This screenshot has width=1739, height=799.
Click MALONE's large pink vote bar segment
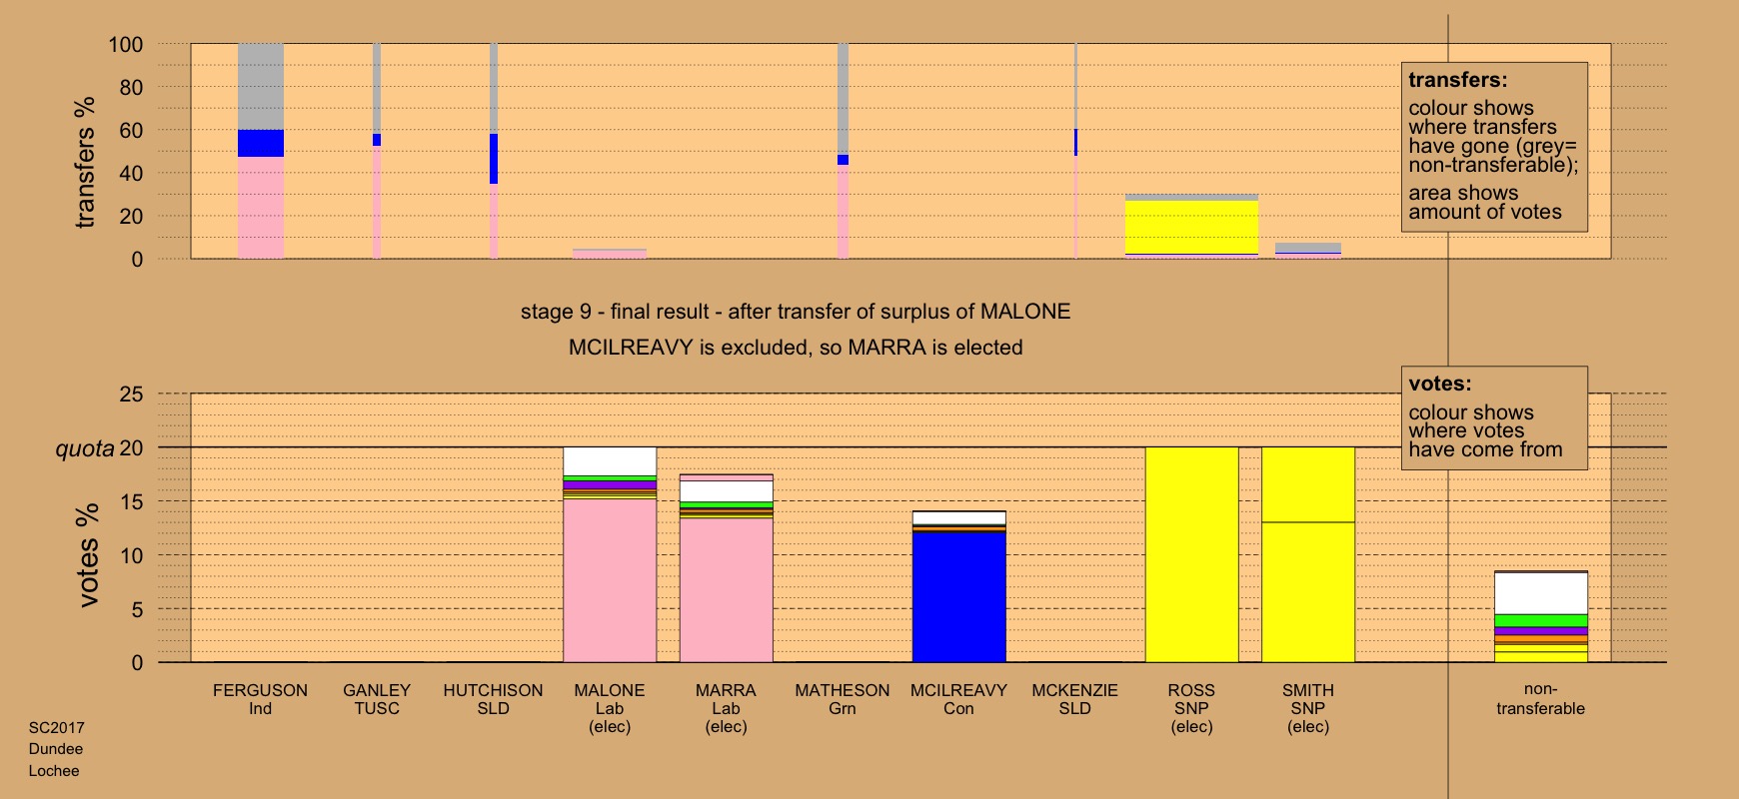coord(610,579)
